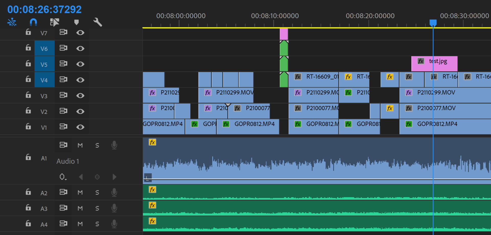Enable voice-over record on A4

pyautogui.click(x=114, y=224)
